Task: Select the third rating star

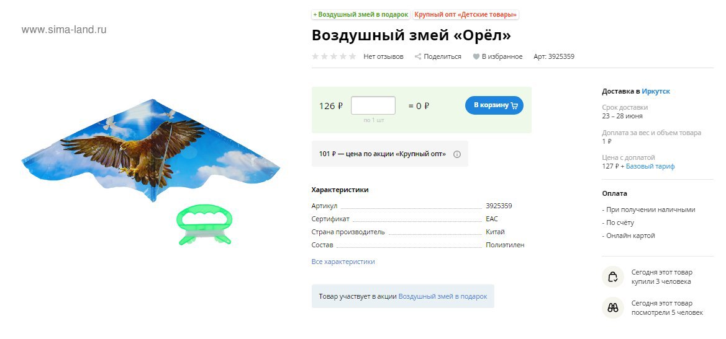Action: (x=334, y=56)
